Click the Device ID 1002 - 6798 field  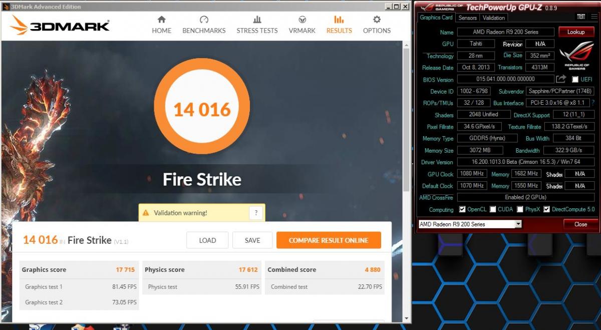coord(473,91)
